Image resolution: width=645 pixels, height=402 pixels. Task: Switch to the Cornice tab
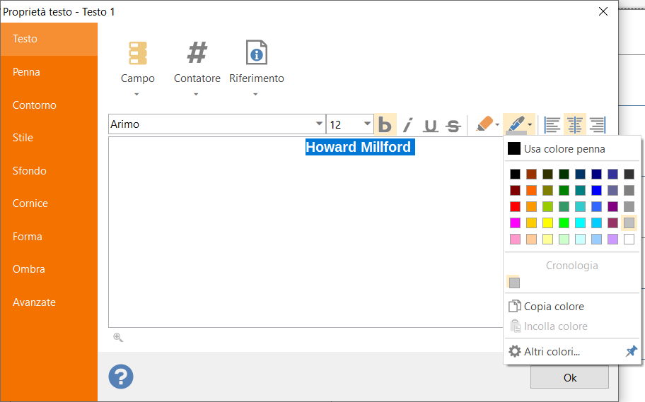49,203
